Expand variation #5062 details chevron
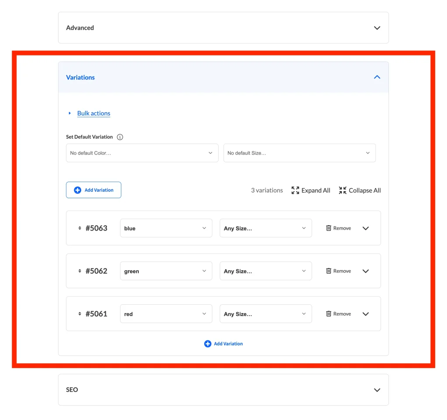This screenshot has height=420, width=447. point(366,271)
